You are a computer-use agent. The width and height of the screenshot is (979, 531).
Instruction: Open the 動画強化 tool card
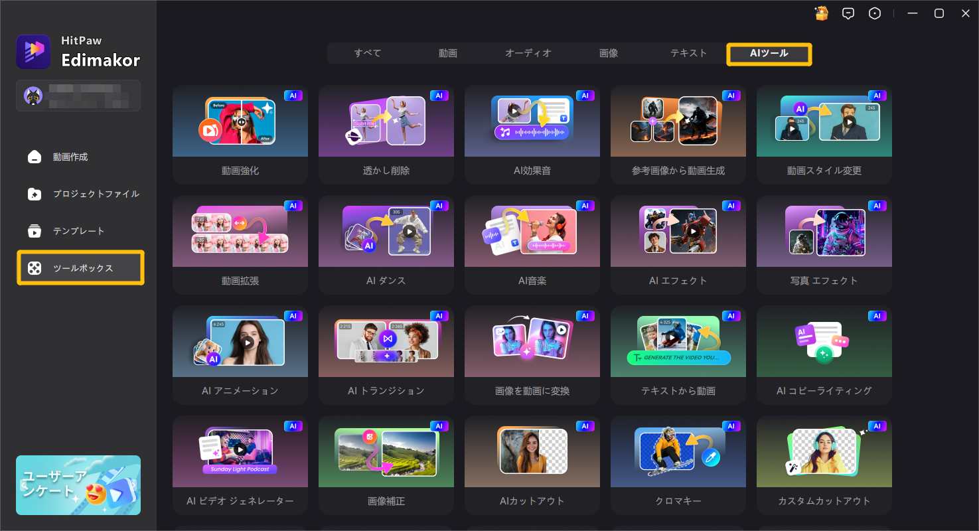tap(240, 135)
